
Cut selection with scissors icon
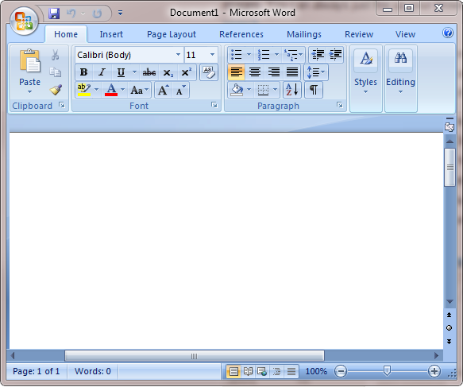[x=56, y=55]
